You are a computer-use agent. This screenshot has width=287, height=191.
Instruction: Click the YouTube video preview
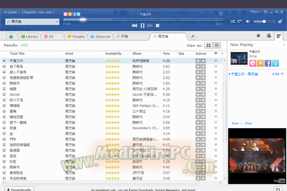point(257,156)
